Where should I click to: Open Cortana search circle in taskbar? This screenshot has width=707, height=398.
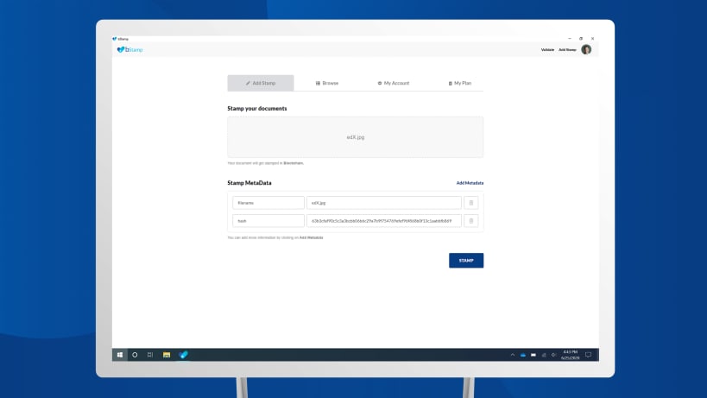tap(135, 355)
